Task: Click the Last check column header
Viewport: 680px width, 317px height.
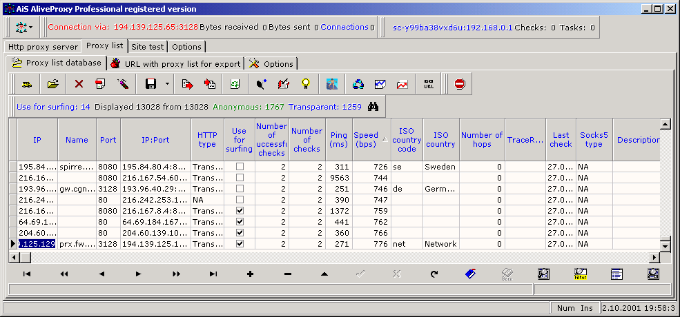Action: tap(561, 139)
